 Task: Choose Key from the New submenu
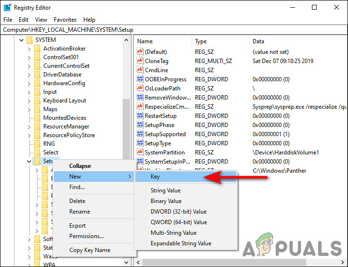(x=186, y=177)
